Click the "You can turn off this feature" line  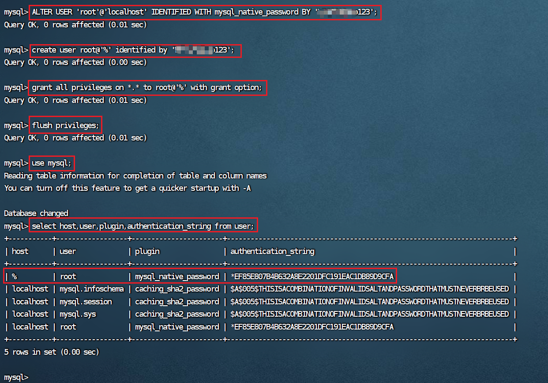click(x=128, y=188)
